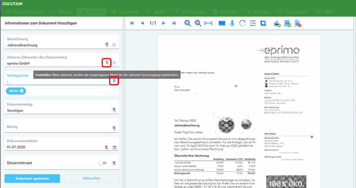Screen dimensions: 356x188
Task: Go to the next page
Action: (163, 23)
